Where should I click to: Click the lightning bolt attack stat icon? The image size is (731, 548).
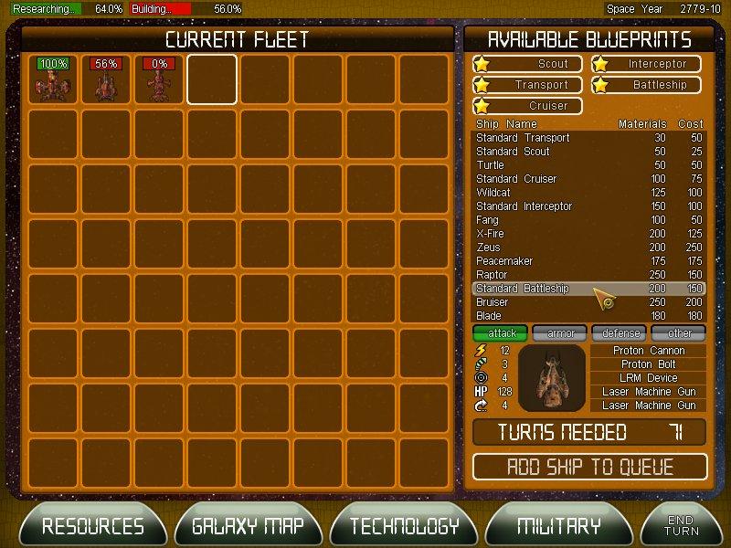[x=482, y=351]
